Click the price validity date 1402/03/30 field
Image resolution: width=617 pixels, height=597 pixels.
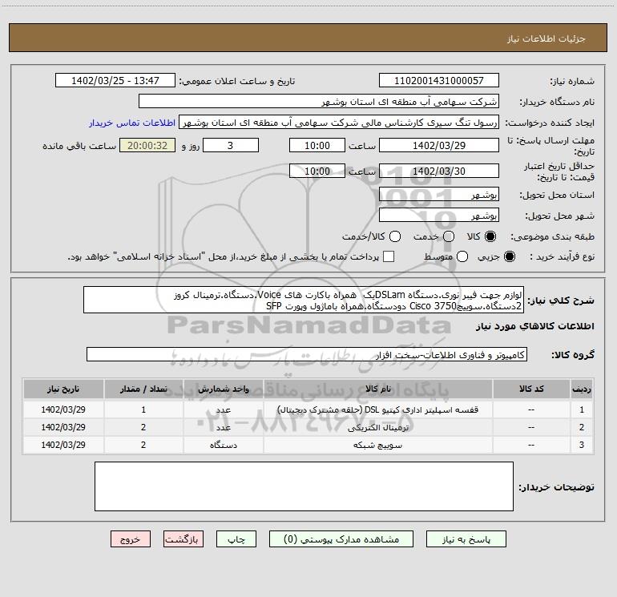439,171
